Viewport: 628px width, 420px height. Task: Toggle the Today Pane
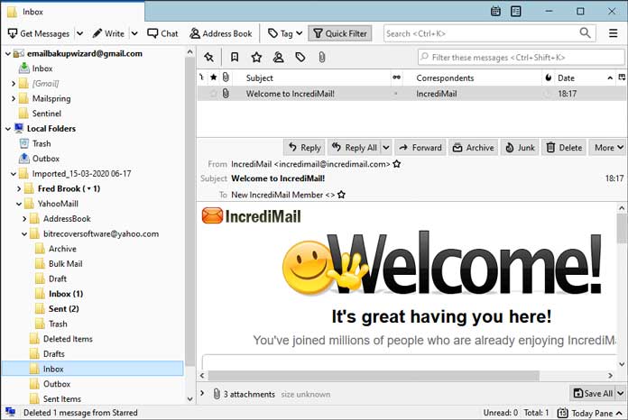[590, 413]
